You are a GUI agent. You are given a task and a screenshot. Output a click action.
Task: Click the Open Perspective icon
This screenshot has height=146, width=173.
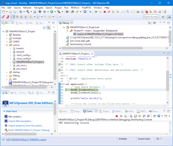pyautogui.click(x=163, y=17)
